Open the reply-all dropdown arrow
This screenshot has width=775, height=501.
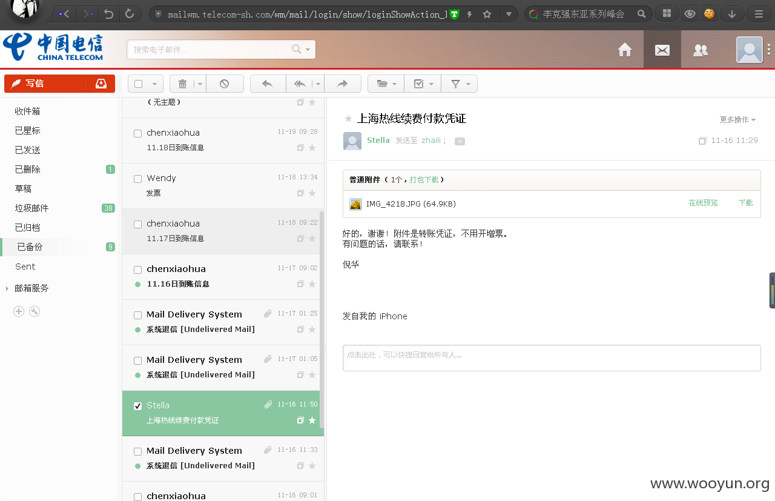[x=318, y=84]
